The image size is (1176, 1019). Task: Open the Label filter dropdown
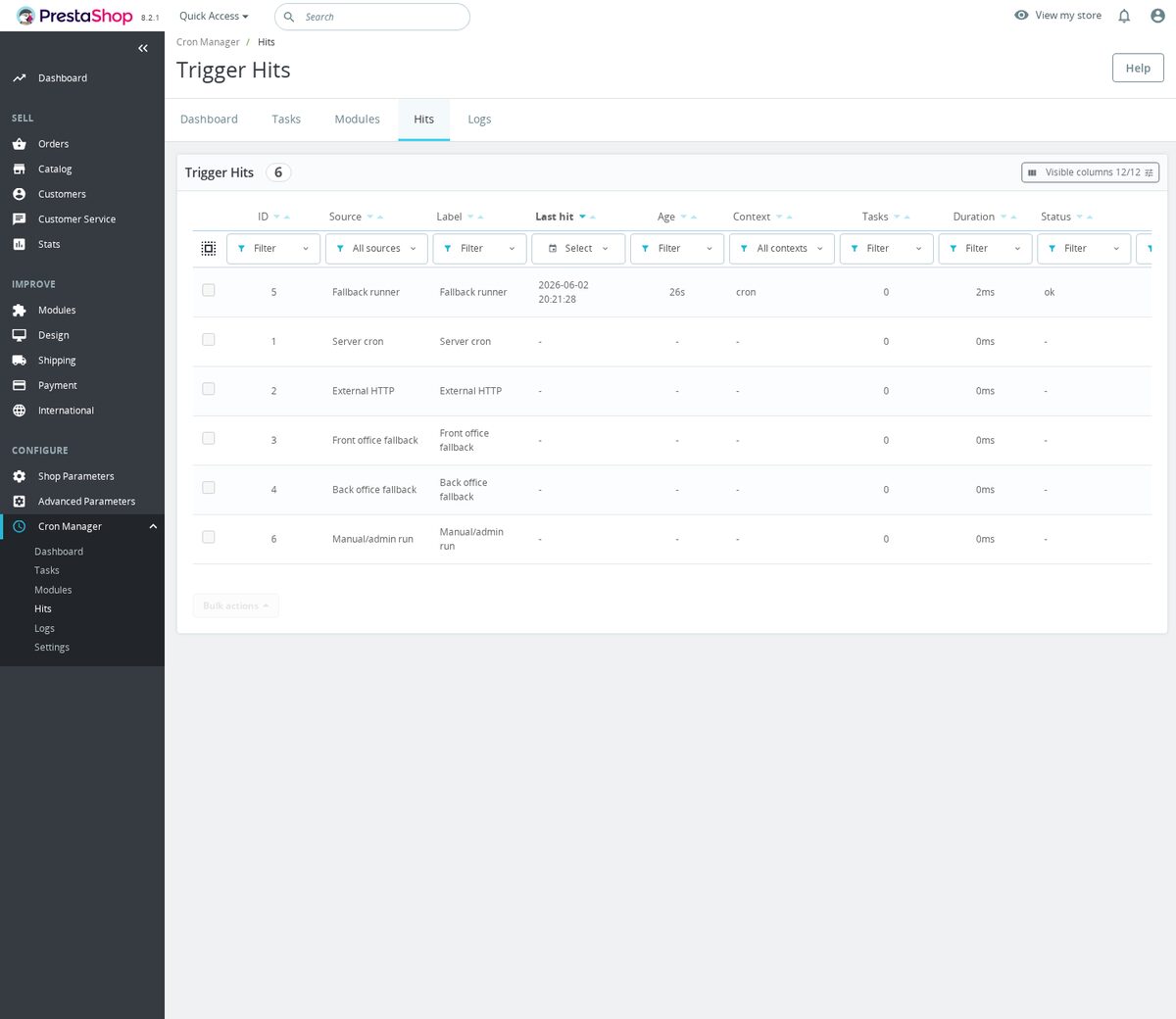click(x=480, y=249)
